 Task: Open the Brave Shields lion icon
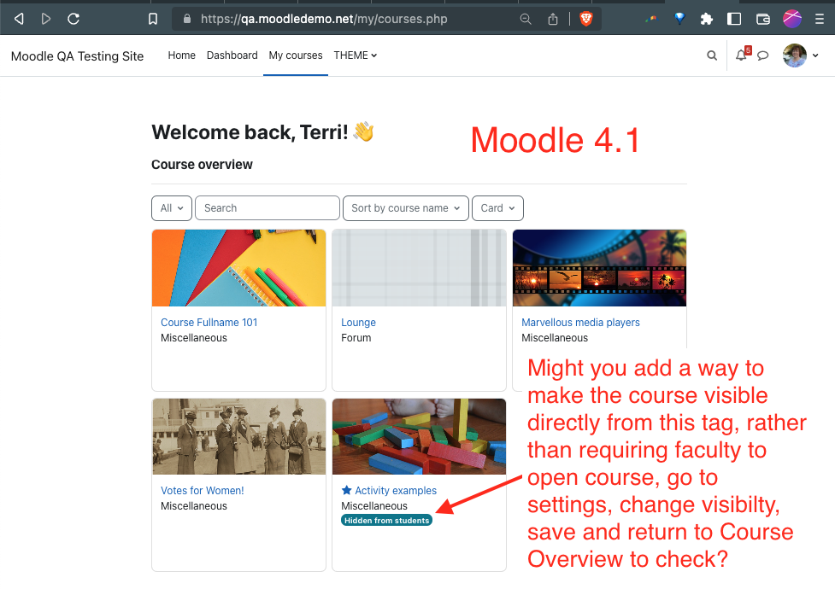(x=585, y=19)
